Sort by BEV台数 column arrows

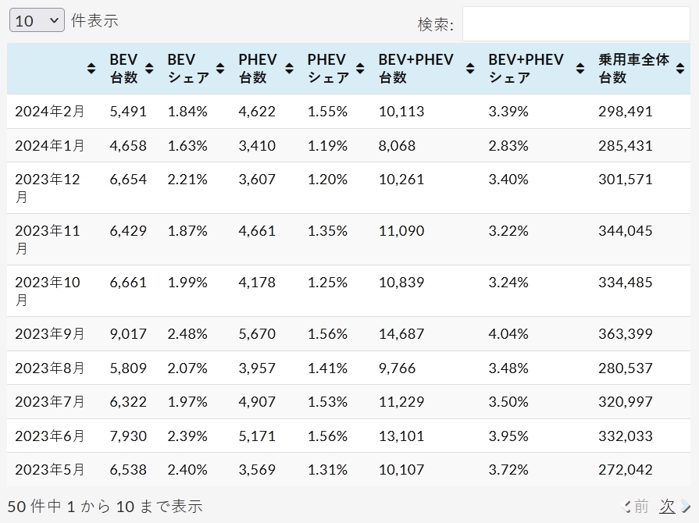(x=150, y=69)
